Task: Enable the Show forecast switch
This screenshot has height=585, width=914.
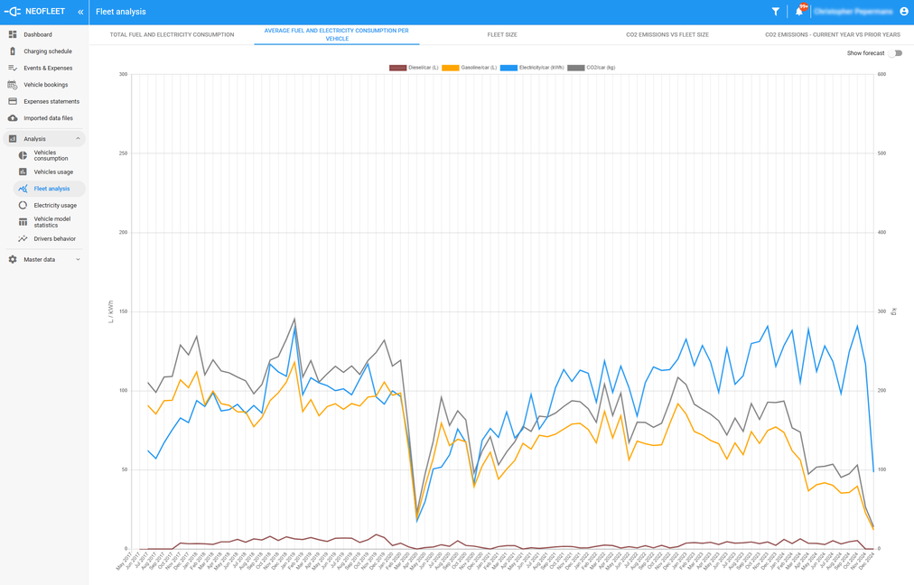Action: click(895, 54)
